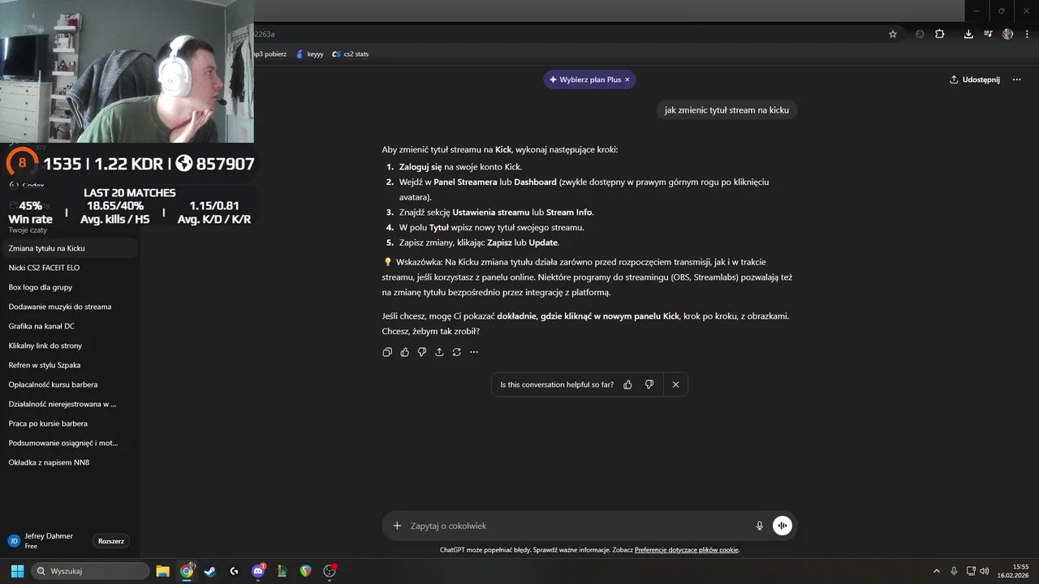This screenshot has width=1039, height=584.
Task: Click Udostępnij share button
Action: tap(975, 79)
